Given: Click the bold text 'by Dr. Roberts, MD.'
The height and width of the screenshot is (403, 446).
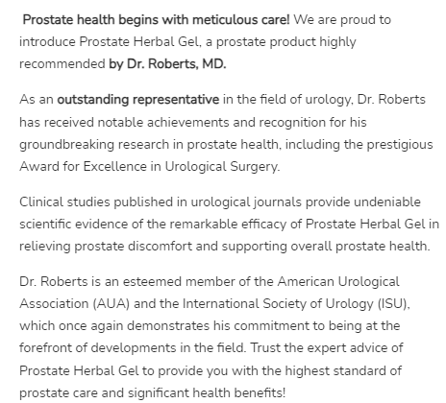Looking at the screenshot, I should coord(167,64).
